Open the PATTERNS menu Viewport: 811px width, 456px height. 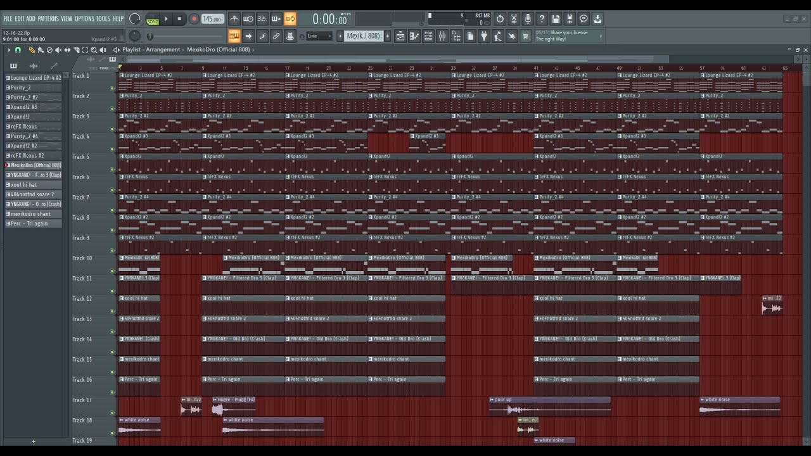coord(48,19)
